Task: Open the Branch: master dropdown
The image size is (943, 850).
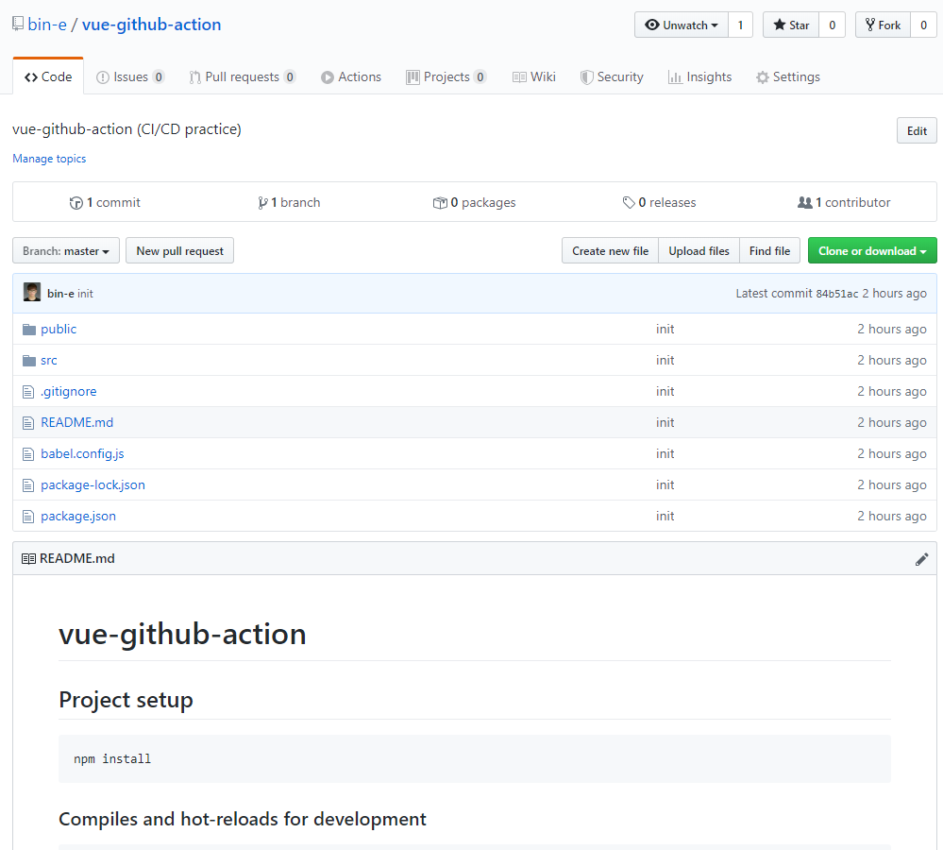Action: point(65,251)
